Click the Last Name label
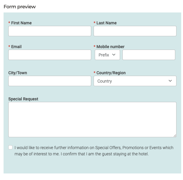 (x=106, y=23)
